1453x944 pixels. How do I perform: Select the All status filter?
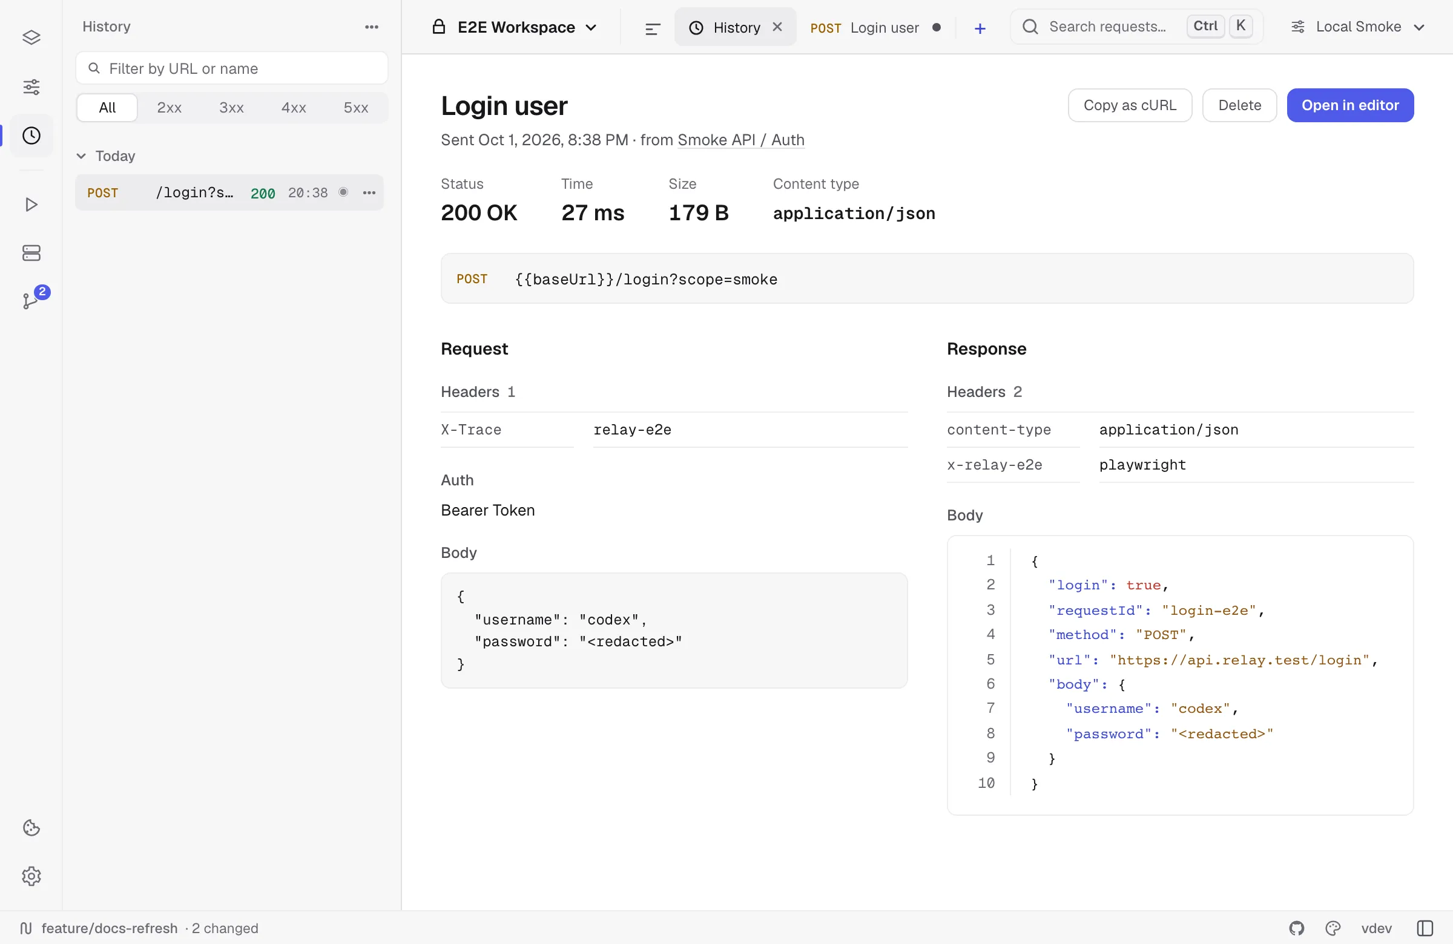[107, 107]
